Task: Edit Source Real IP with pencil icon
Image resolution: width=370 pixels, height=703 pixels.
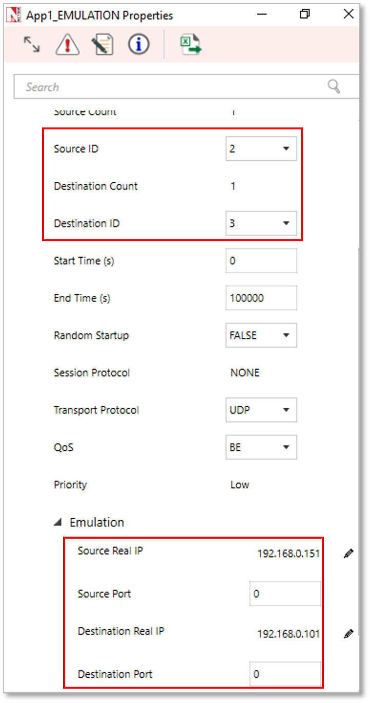Action: (x=348, y=554)
